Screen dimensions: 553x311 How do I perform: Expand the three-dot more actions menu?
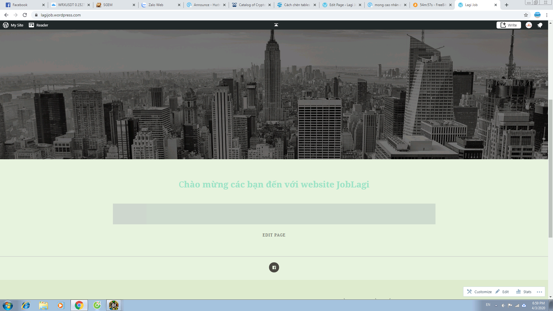click(539, 292)
